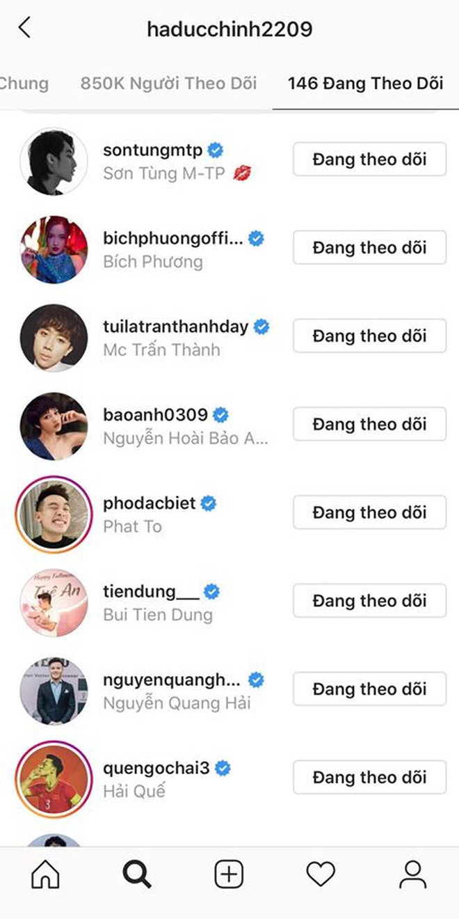
Task: Tap the New Post plus icon
Action: (x=229, y=874)
